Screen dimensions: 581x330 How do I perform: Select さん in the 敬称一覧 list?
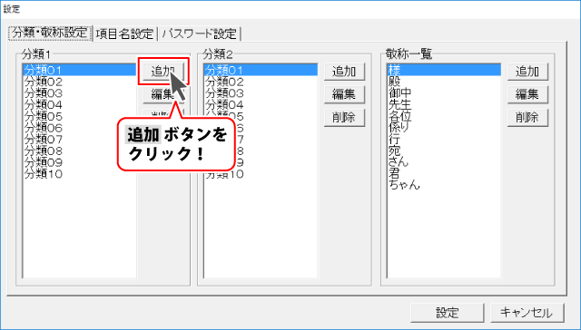coord(444,162)
